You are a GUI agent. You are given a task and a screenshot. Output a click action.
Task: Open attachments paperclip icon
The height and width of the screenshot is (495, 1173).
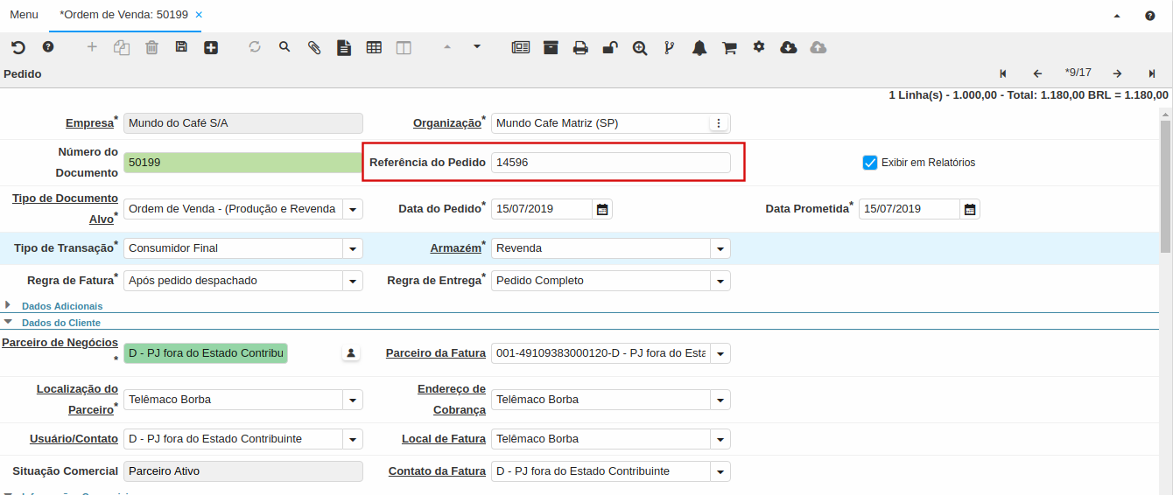[x=314, y=47]
